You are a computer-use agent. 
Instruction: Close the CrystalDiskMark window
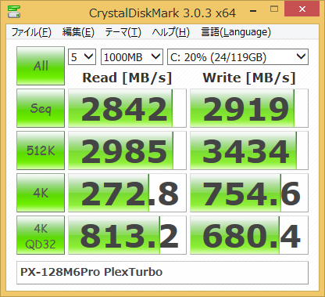point(302,9)
